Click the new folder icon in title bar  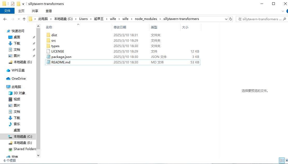[18, 4]
